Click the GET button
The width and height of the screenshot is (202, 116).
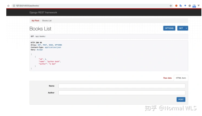pos(181,28)
